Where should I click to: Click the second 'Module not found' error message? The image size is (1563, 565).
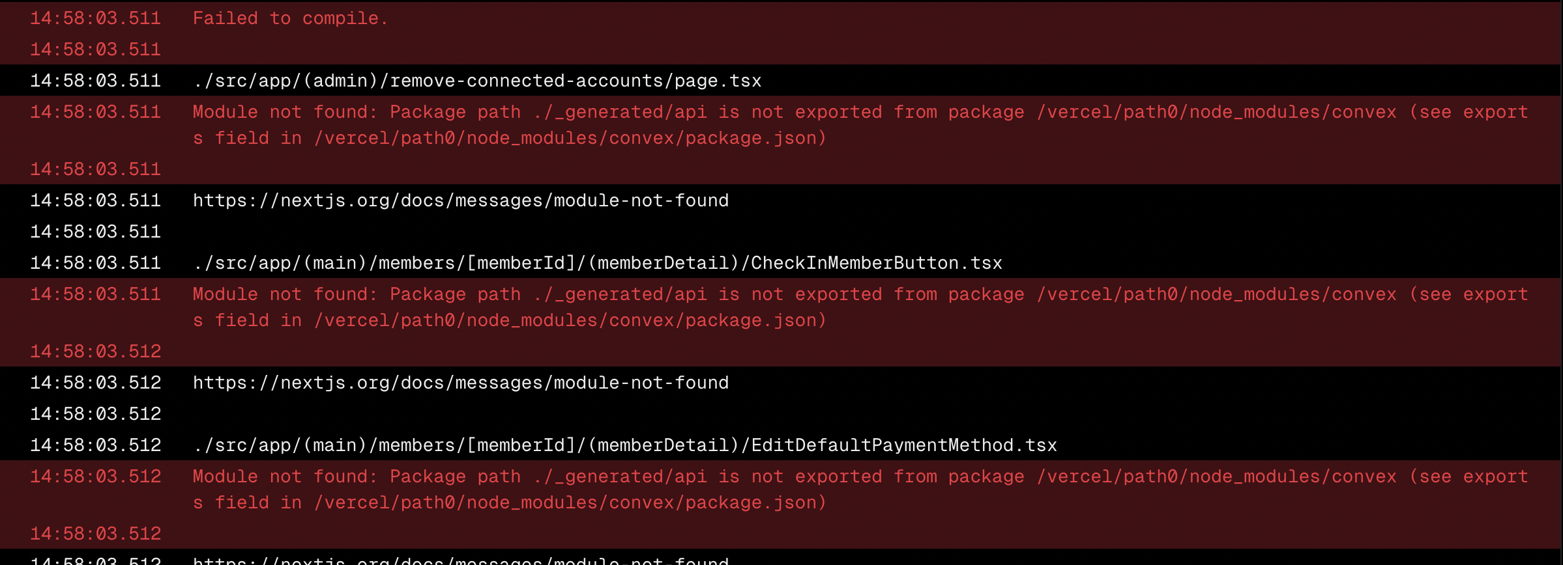860,307
